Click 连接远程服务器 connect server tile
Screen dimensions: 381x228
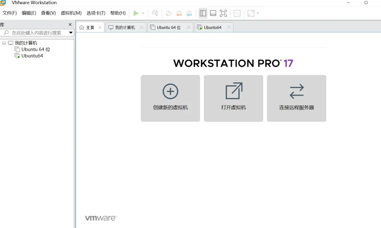pyautogui.click(x=296, y=98)
